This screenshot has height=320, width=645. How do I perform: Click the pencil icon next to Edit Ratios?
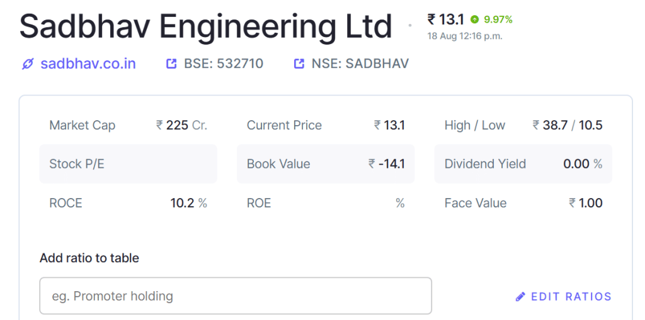click(x=520, y=297)
